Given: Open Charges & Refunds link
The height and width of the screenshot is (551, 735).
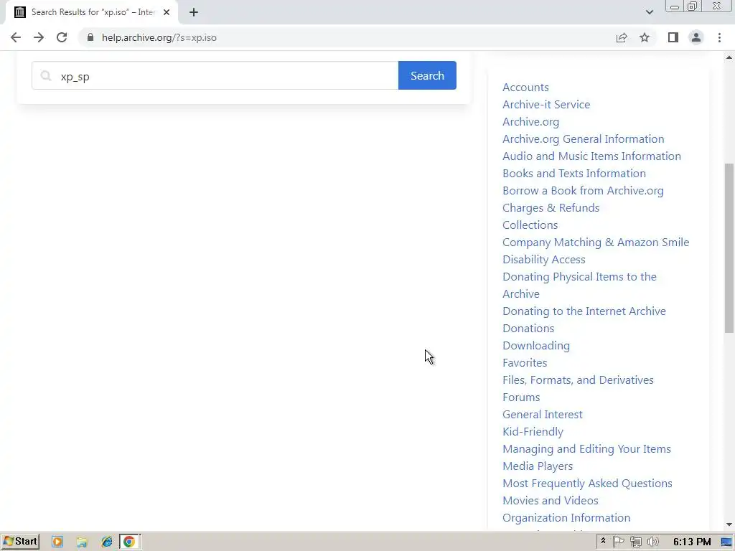Looking at the screenshot, I should (x=551, y=207).
